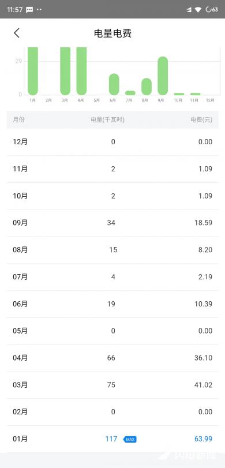This screenshot has width=225, height=468.
Task: Open the 09月 row with 18.59 fee
Action: pyautogui.click(x=112, y=223)
